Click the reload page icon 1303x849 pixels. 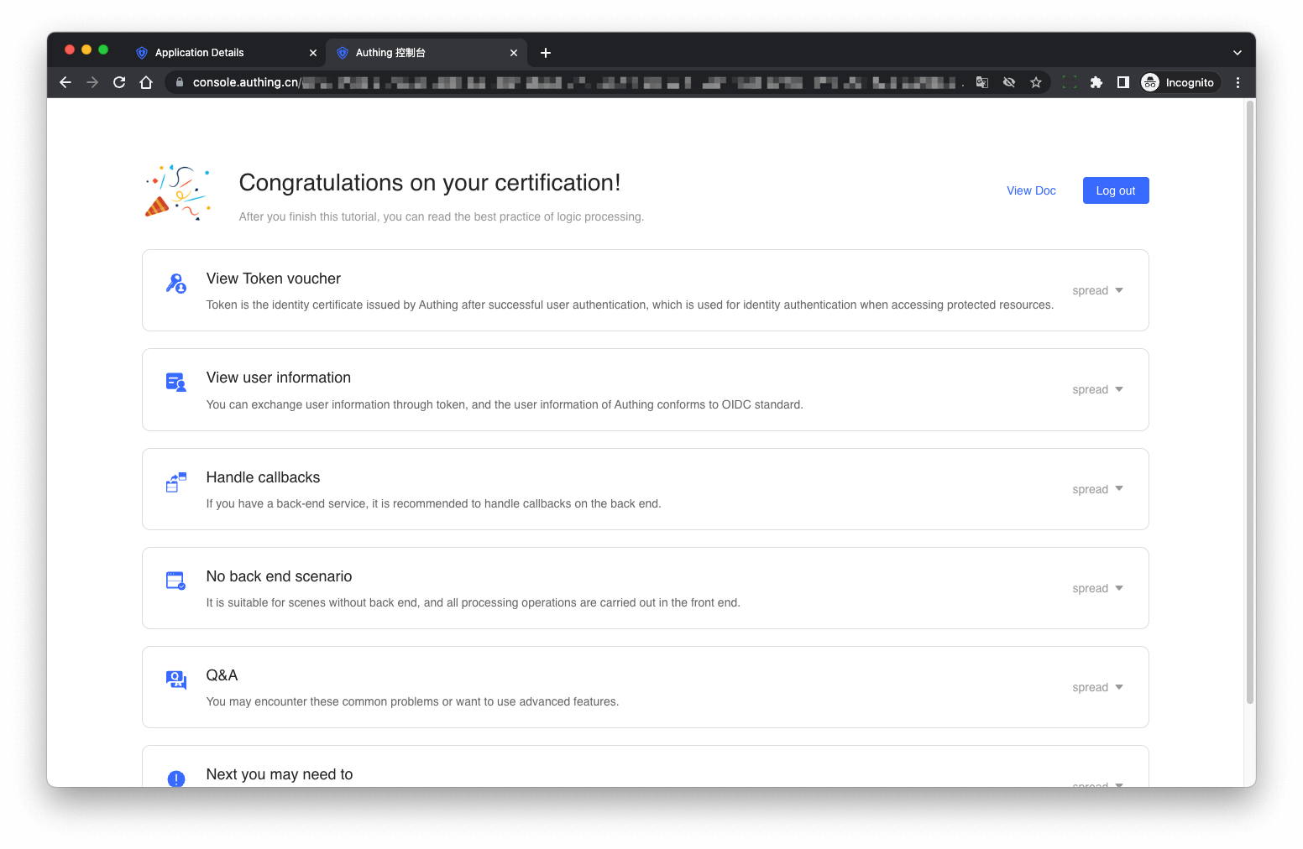[119, 82]
